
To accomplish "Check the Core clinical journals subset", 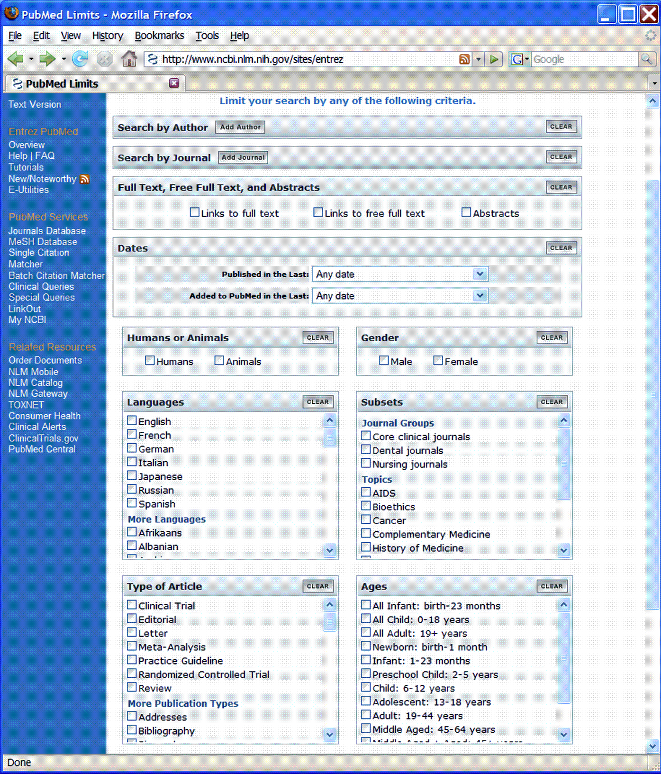I will tap(366, 436).
